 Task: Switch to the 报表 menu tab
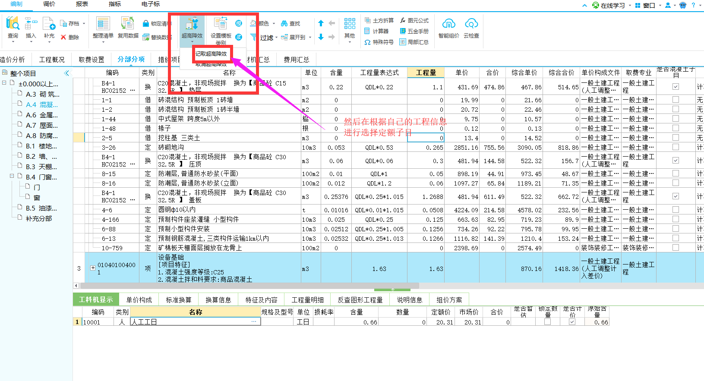pyautogui.click(x=82, y=4)
